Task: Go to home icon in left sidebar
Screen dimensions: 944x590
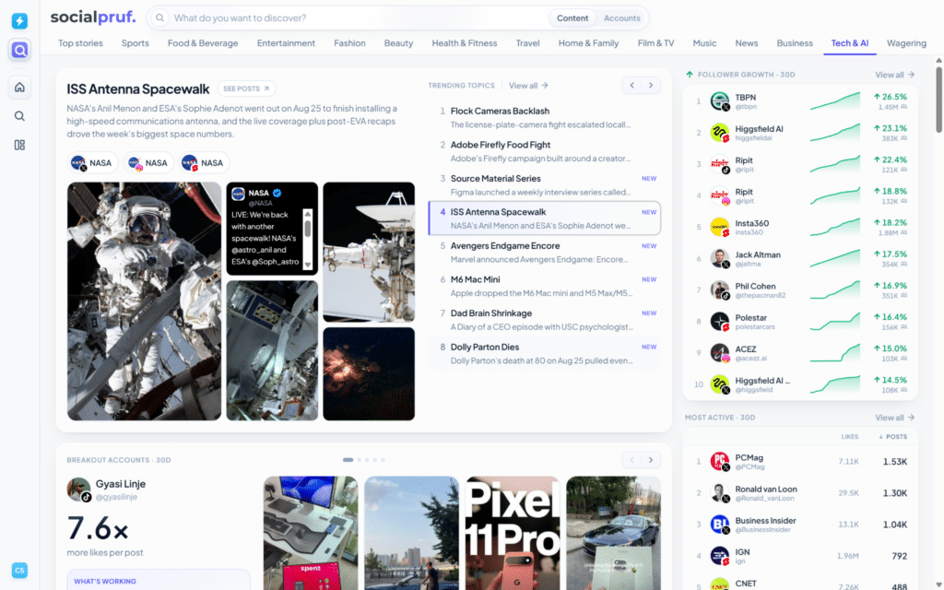Action: tap(19, 88)
